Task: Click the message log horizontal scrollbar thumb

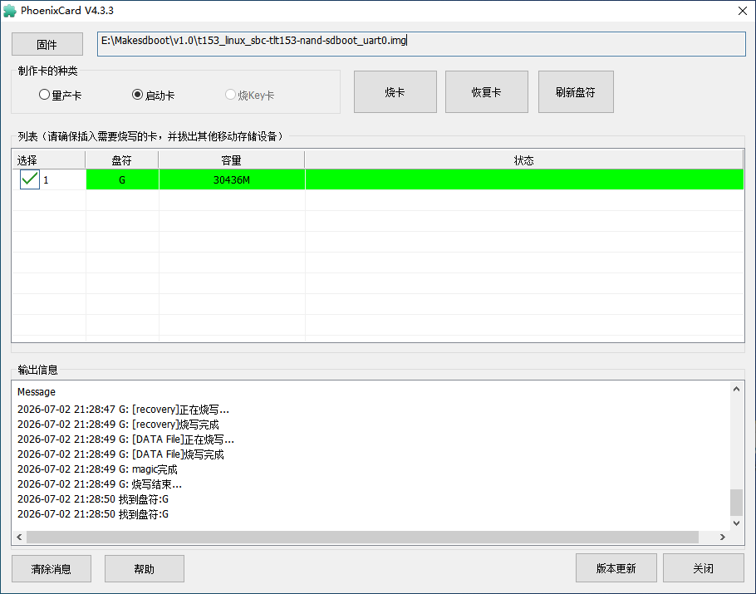Action: [362, 538]
